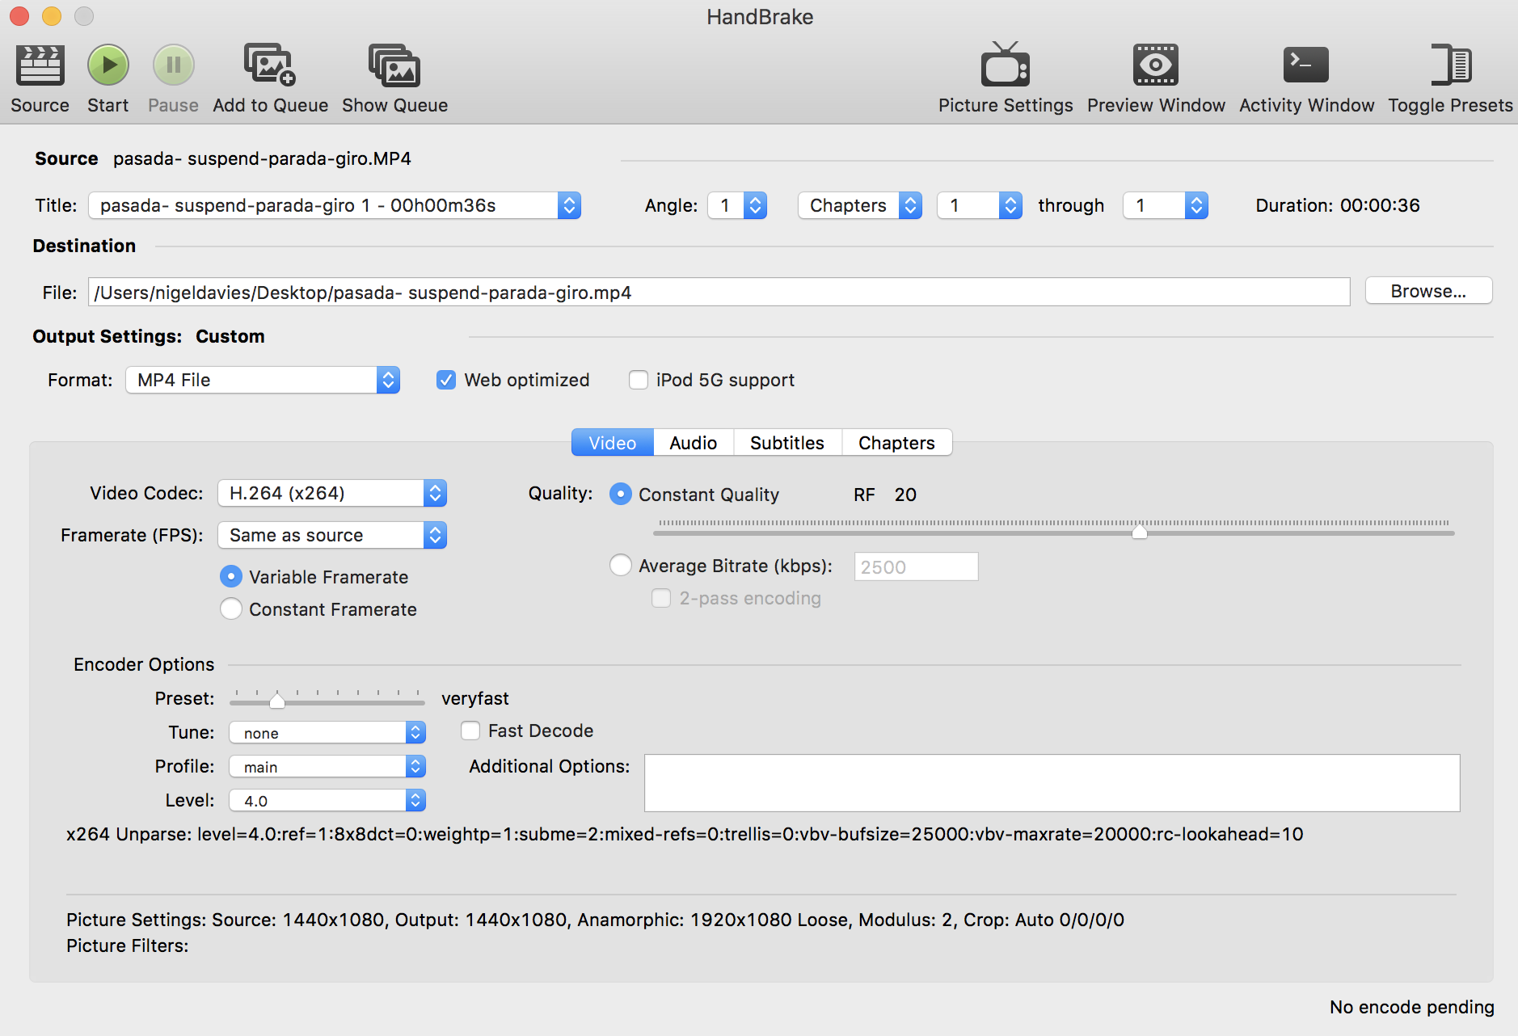Viewport: 1518px width, 1036px height.
Task: Open the Format MP4 File dropdown
Action: pyautogui.click(x=263, y=380)
